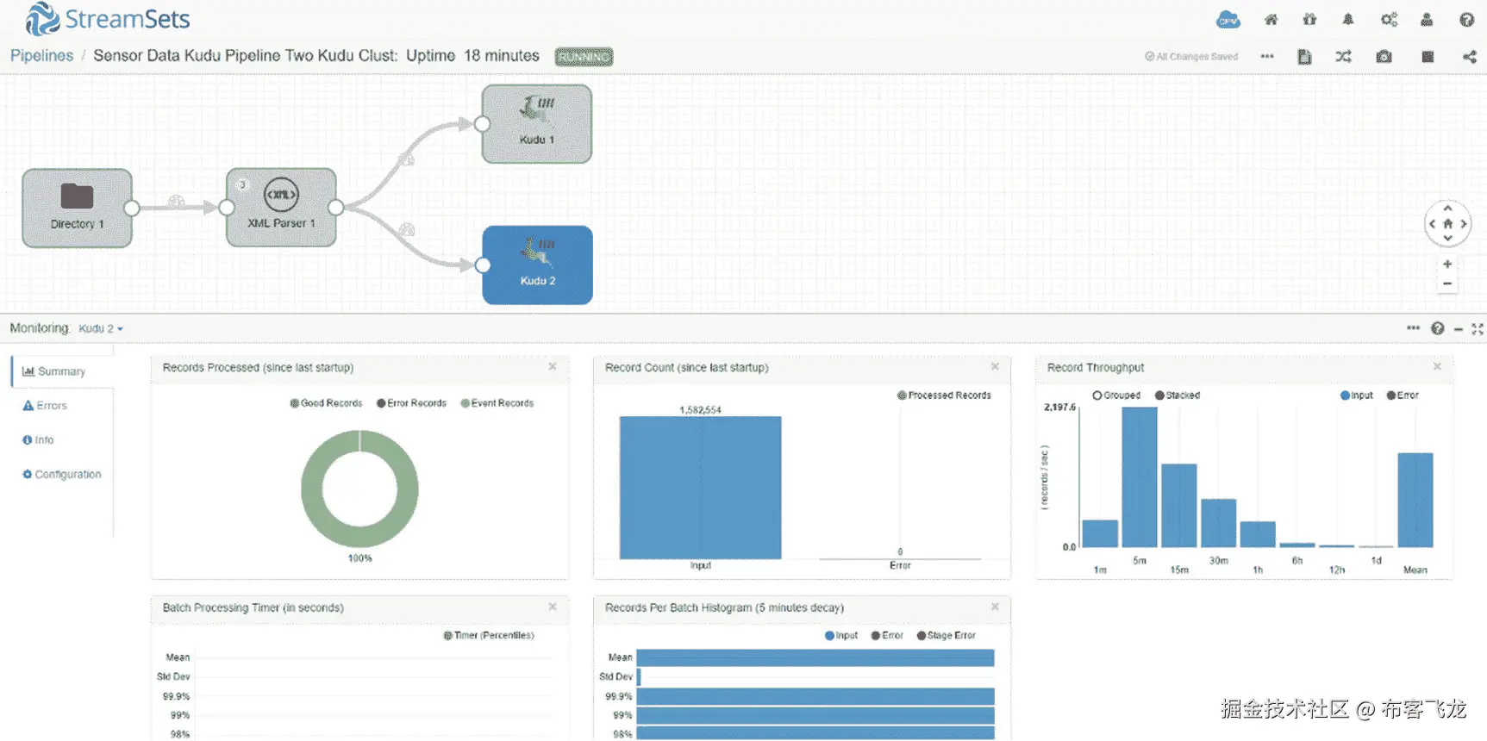Open the administration gears icon

[x=1389, y=20]
